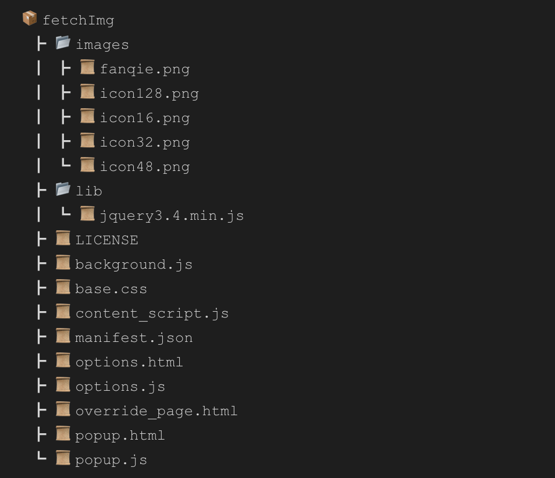Image resolution: width=555 pixels, height=478 pixels.
Task: Select icon48.png file name
Action: click(x=145, y=167)
